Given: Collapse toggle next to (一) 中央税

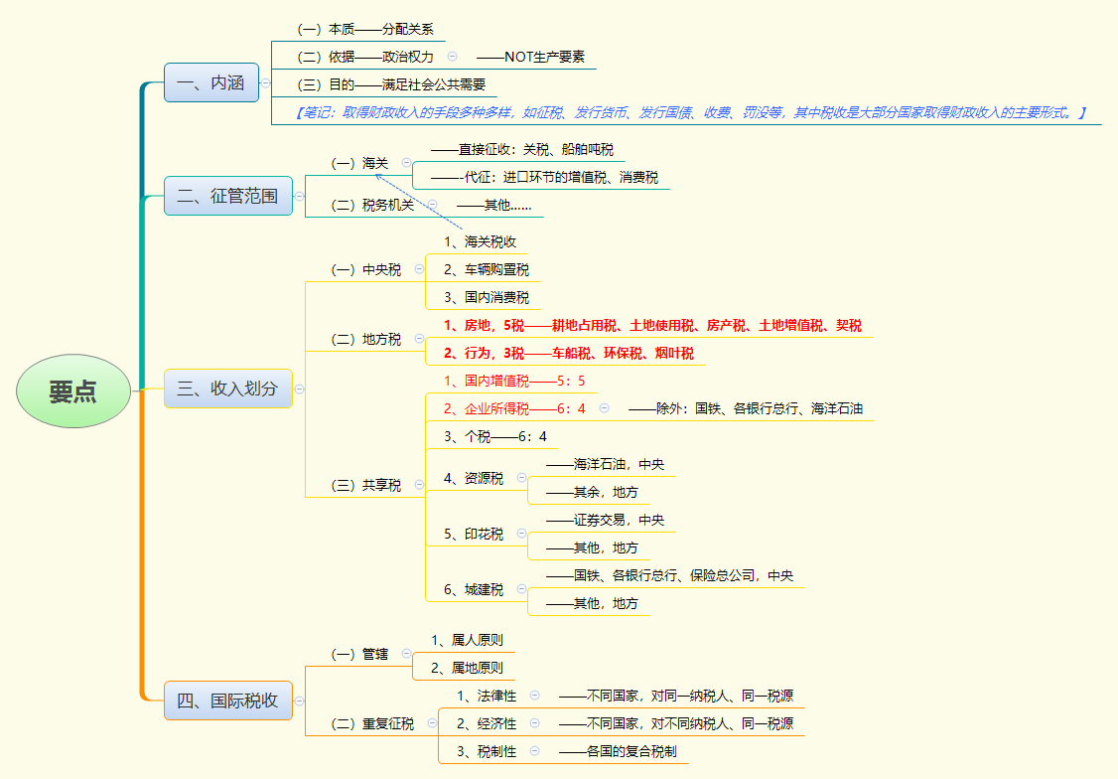Looking at the screenshot, I should pos(419,269).
